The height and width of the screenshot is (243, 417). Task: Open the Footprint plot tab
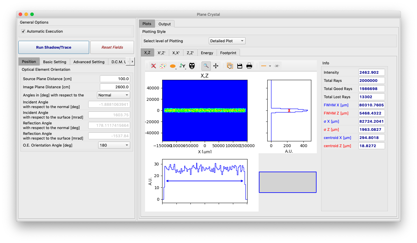click(228, 53)
